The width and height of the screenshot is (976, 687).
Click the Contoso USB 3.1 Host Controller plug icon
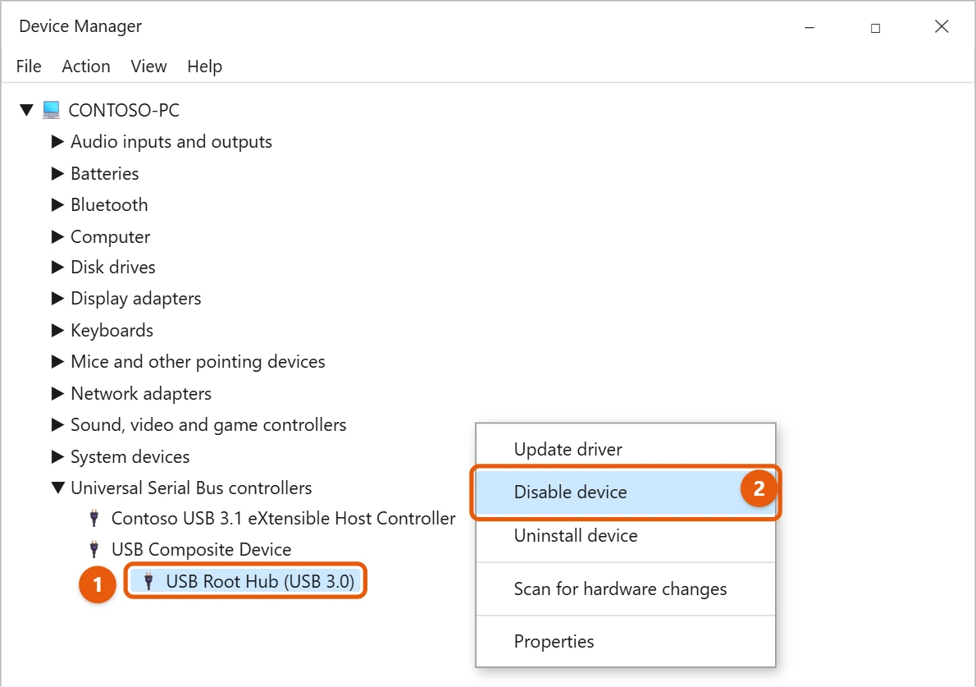tap(94, 518)
